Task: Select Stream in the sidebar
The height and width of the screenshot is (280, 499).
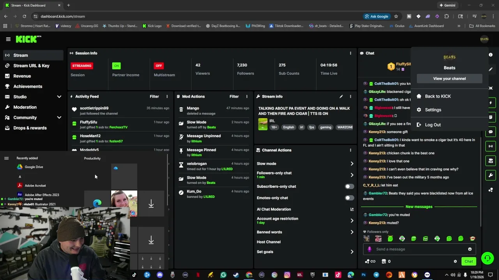Action: point(33,55)
